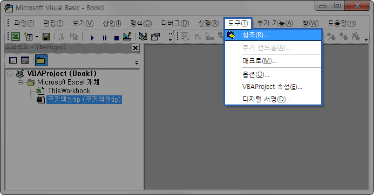Click the Copy icon in toolbar

pyautogui.click(x=74, y=37)
